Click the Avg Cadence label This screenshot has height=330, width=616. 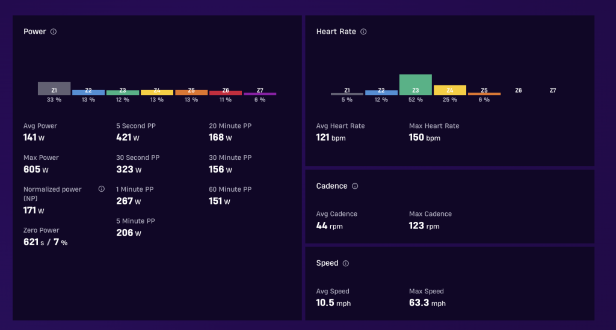tap(337, 214)
